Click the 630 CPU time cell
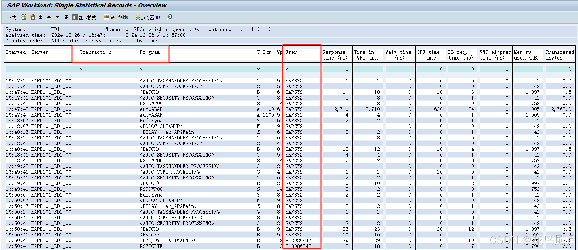 pos(438,109)
